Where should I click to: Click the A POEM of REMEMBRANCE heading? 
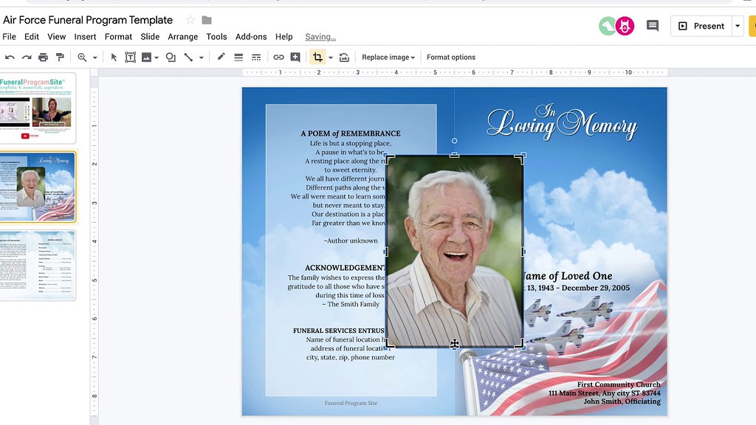351,134
